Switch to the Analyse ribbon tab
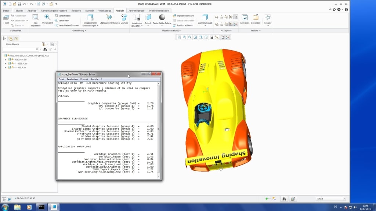Viewport: 376px width, 211px height. (x=32, y=11)
